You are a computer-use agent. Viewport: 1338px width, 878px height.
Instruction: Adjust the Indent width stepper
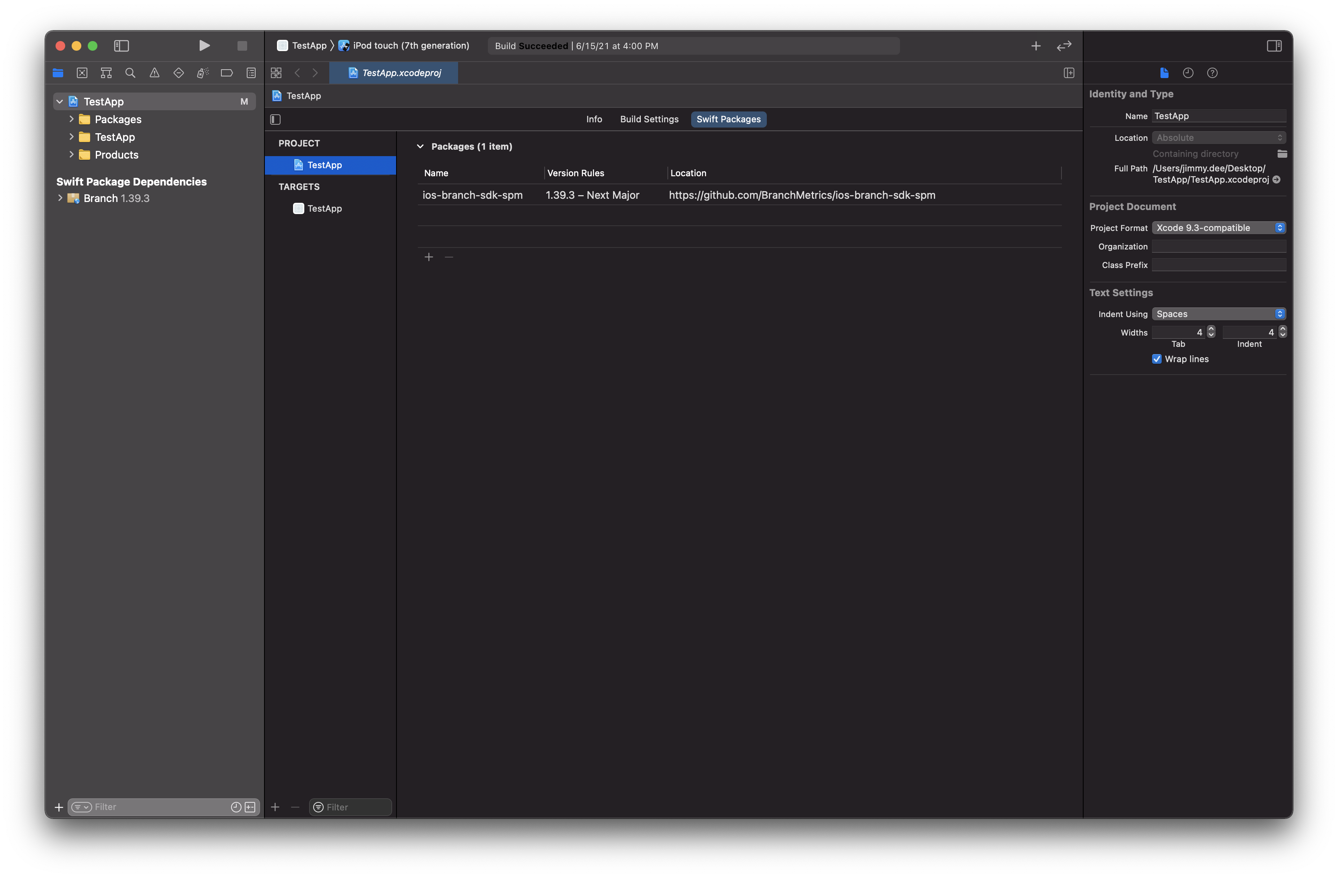tap(1282, 332)
